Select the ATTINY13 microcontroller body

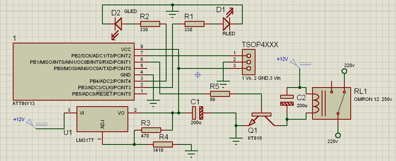coord(74,71)
